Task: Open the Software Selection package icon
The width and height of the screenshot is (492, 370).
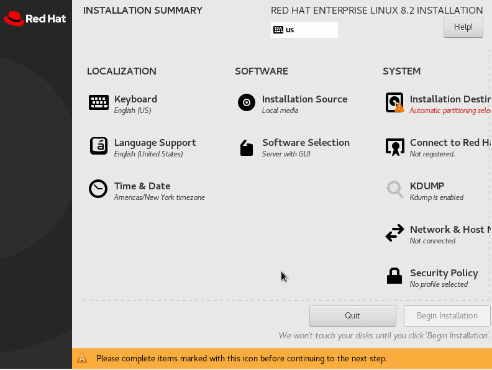Action: coord(247,147)
